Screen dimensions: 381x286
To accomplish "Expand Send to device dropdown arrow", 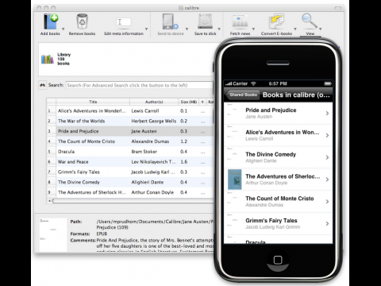I will coord(187,29).
